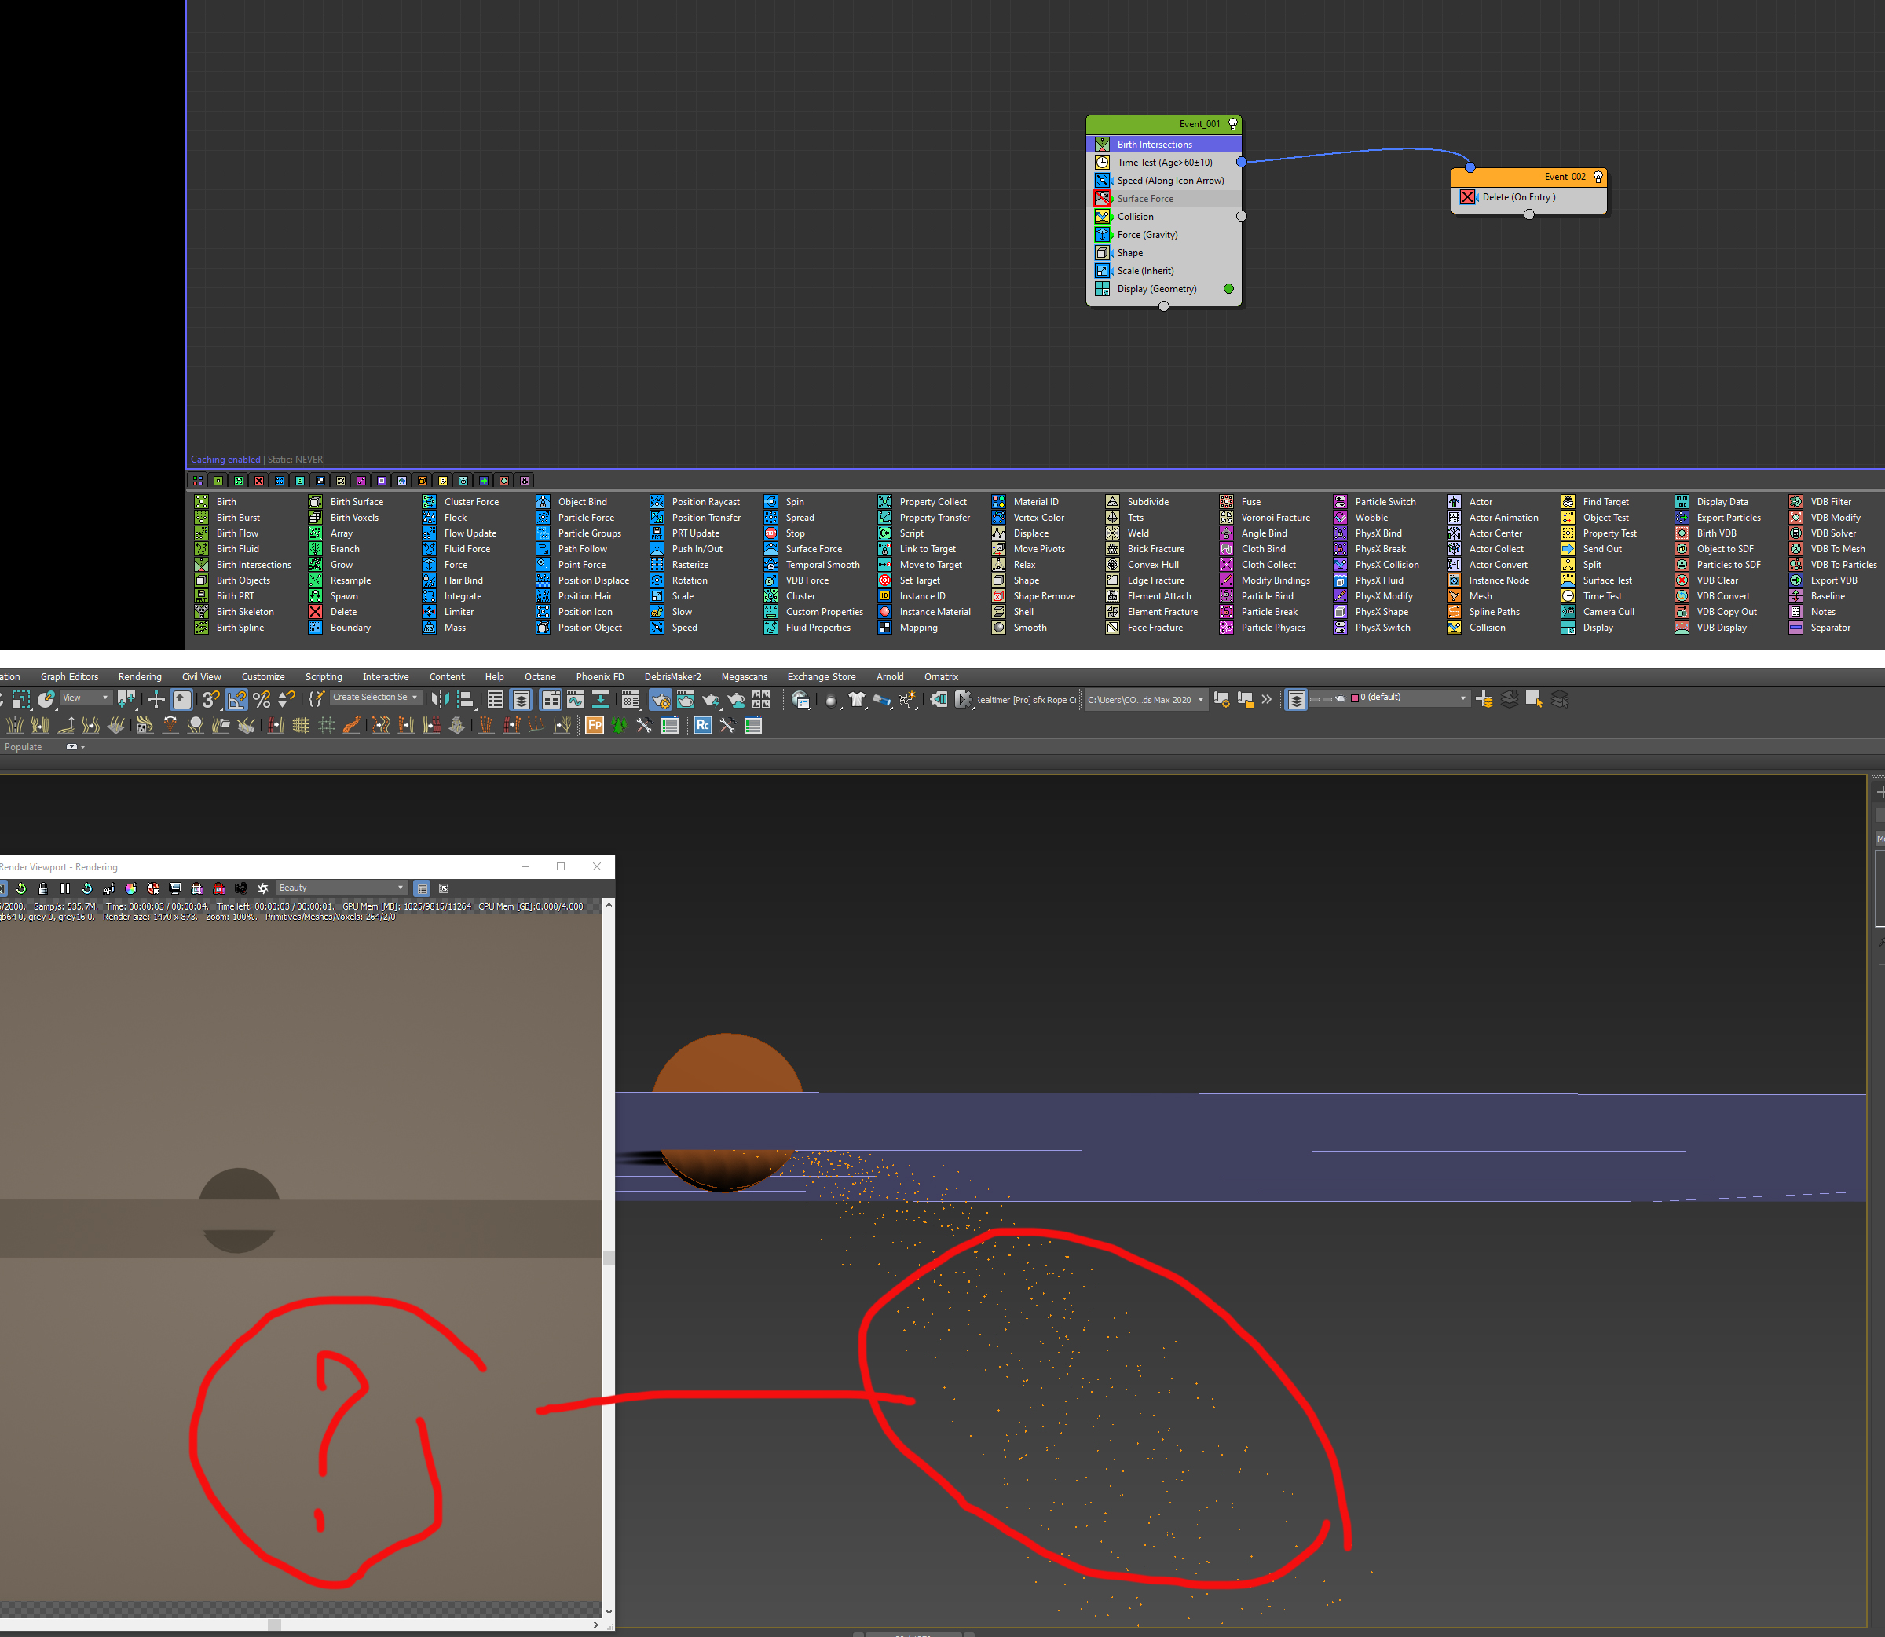
Task: Click the render lock icon
Action: pyautogui.click(x=43, y=888)
